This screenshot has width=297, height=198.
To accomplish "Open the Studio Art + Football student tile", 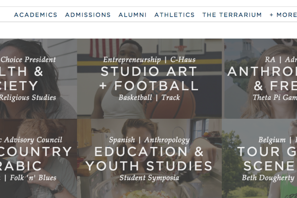I will (149, 79).
